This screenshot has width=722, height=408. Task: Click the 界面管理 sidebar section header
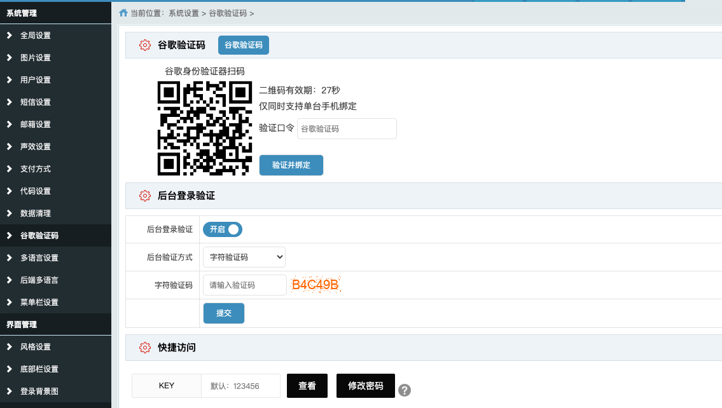56,324
